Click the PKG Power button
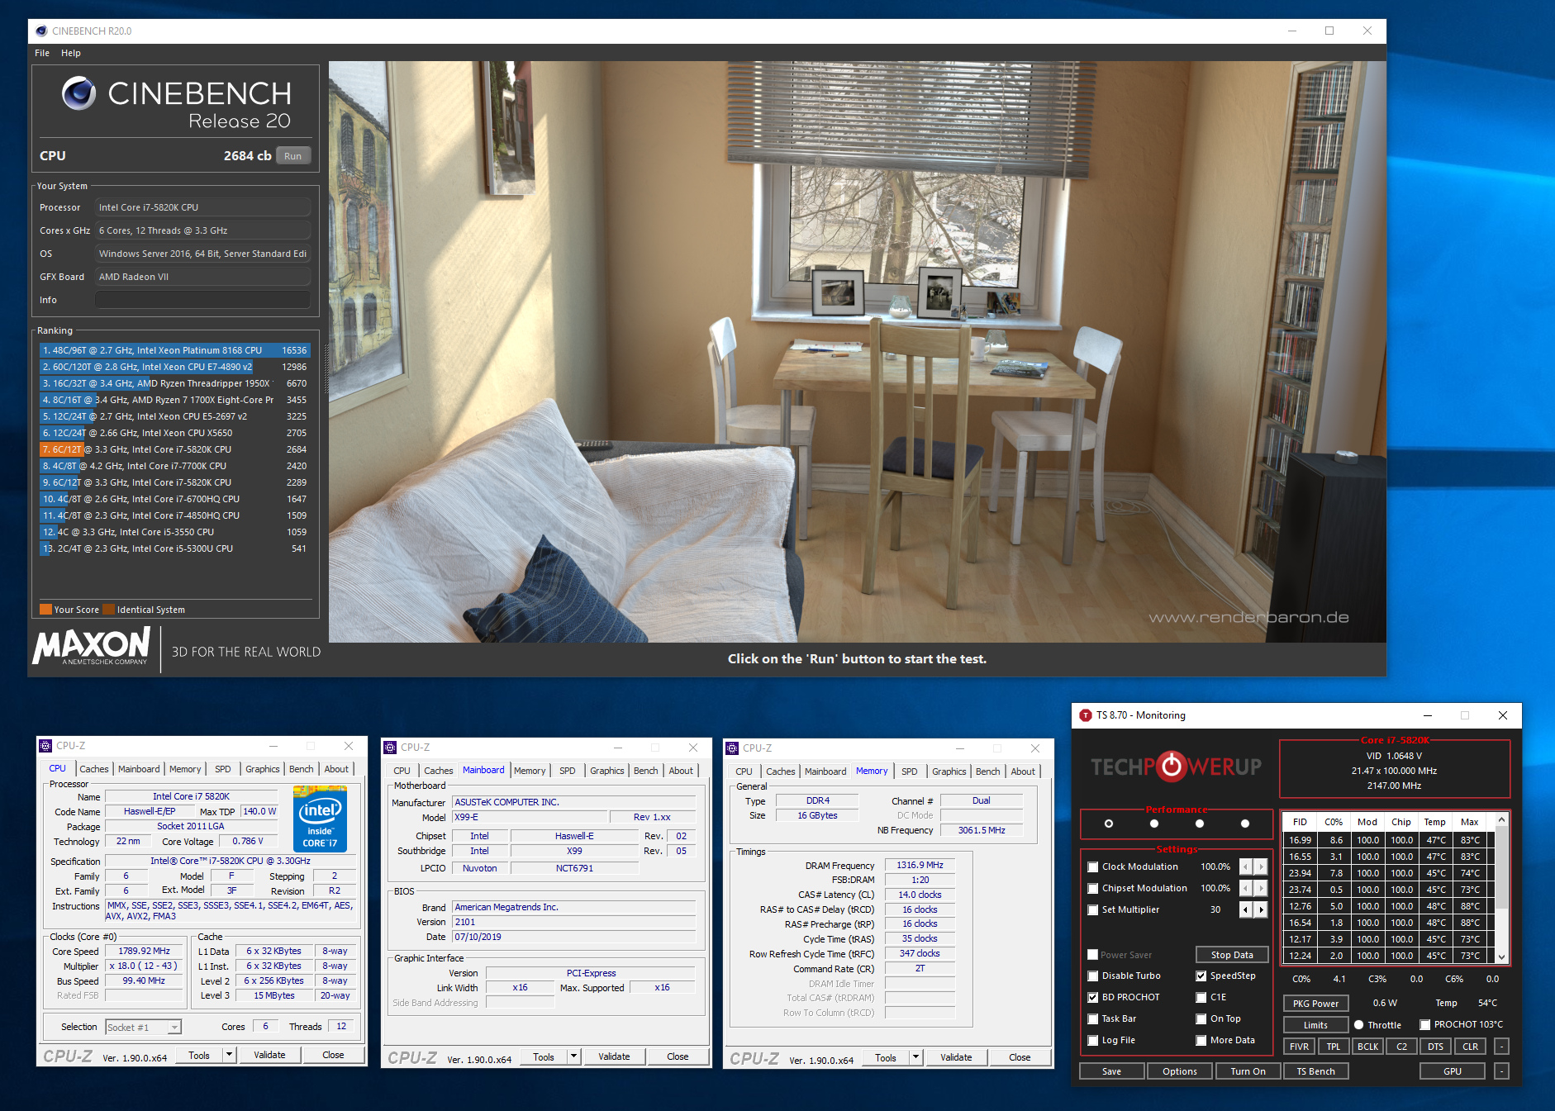This screenshot has height=1111, width=1555. pos(1315,1004)
